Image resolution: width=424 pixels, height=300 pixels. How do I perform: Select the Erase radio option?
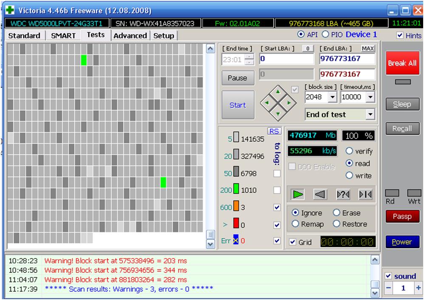(x=336, y=212)
